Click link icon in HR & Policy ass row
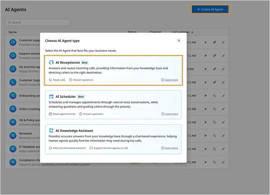This screenshot has height=195, width=270. (x=215, y=122)
